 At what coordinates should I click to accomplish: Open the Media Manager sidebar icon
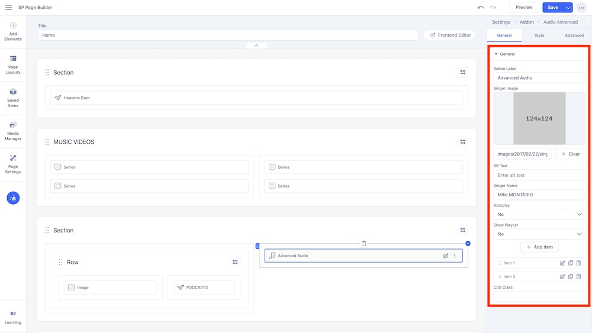[13, 131]
